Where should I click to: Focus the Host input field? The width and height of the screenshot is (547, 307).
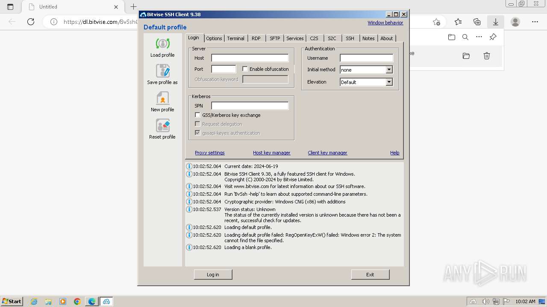250,58
